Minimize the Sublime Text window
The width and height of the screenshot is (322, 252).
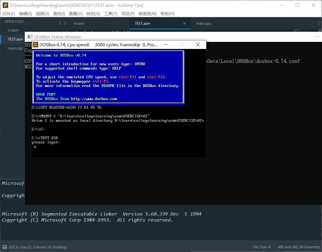[282, 5]
